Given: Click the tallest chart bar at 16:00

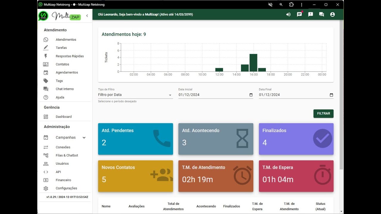Looking at the screenshot, I should click(x=253, y=63).
